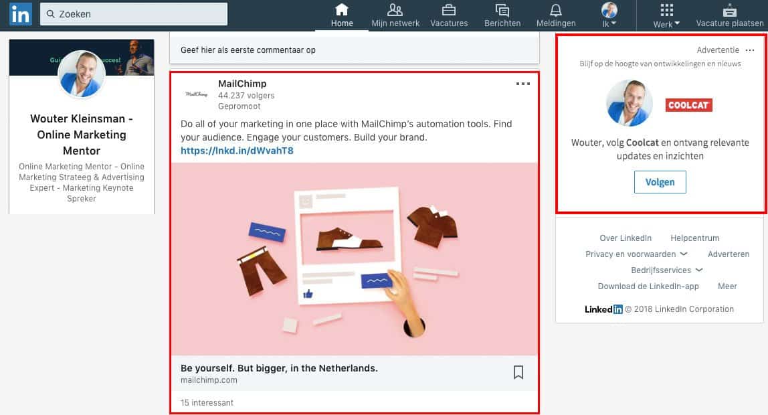Open Mijn netwerk
Viewport: 768px width, 415px height.
click(x=395, y=15)
